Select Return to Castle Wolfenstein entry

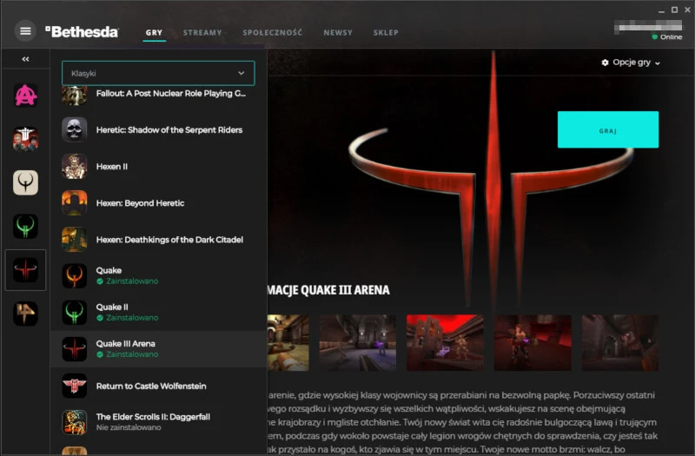[x=151, y=386]
